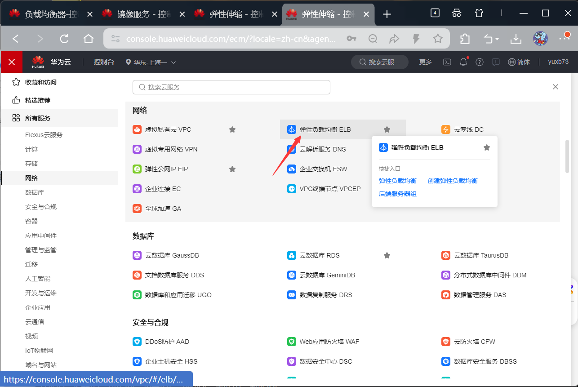The width and height of the screenshot is (578, 387).
Task: Open Web应用防火墙 WAF icon
Action: tap(292, 342)
